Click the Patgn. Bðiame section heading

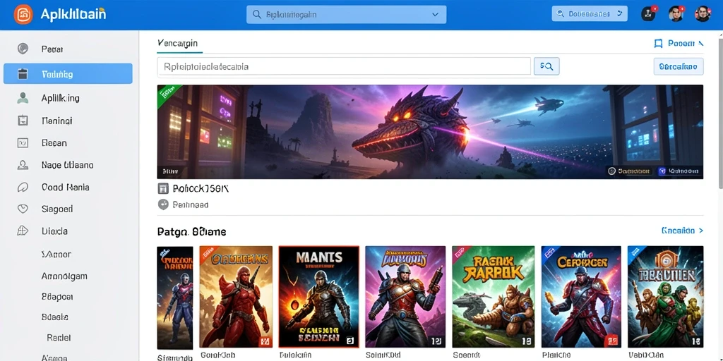pyautogui.click(x=191, y=231)
